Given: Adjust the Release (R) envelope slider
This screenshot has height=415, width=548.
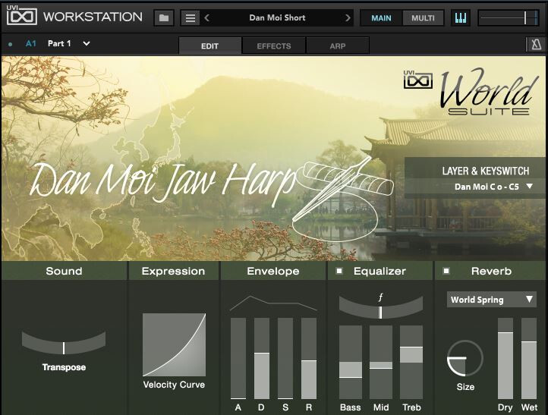Looking at the screenshot, I should coord(309,358).
